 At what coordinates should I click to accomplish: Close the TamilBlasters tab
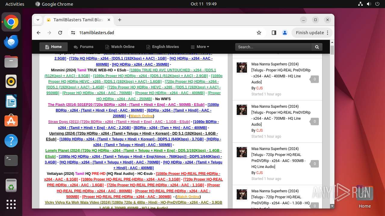click(109, 20)
